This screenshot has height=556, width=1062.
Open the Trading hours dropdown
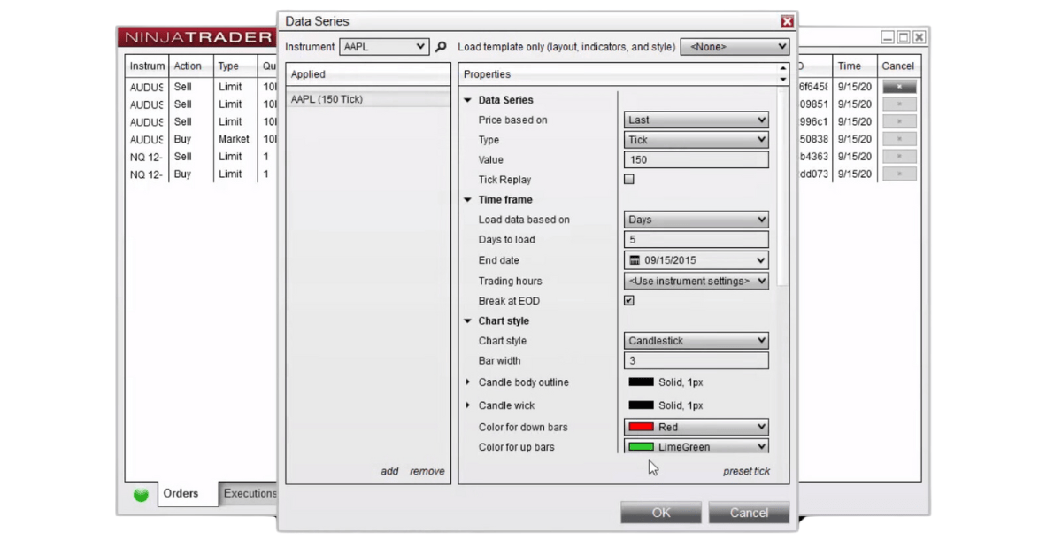coord(696,281)
